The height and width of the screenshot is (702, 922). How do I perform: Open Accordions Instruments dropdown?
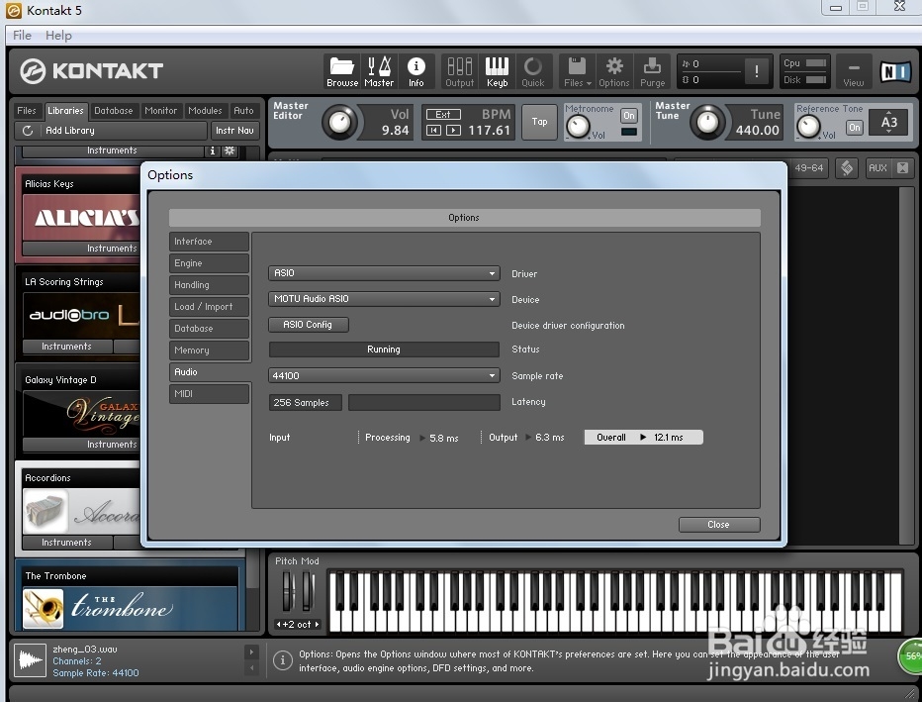pyautogui.click(x=67, y=542)
